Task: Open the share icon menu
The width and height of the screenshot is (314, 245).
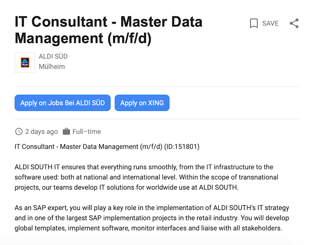Action: pos(294,24)
